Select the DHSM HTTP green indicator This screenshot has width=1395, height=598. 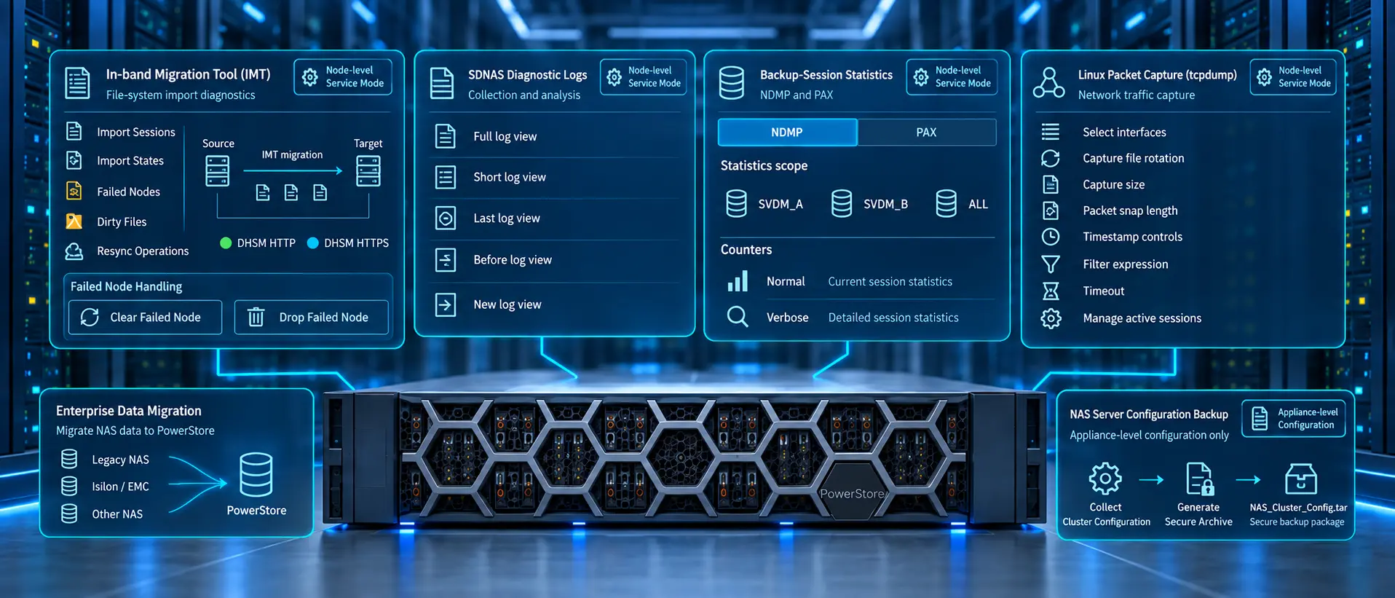[x=226, y=243]
